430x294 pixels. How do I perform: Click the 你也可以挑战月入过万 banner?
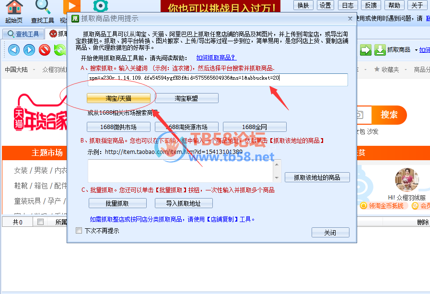point(221,7)
